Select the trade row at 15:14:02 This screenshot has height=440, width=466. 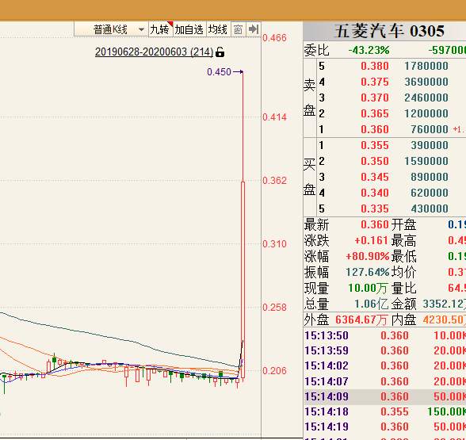click(385, 366)
